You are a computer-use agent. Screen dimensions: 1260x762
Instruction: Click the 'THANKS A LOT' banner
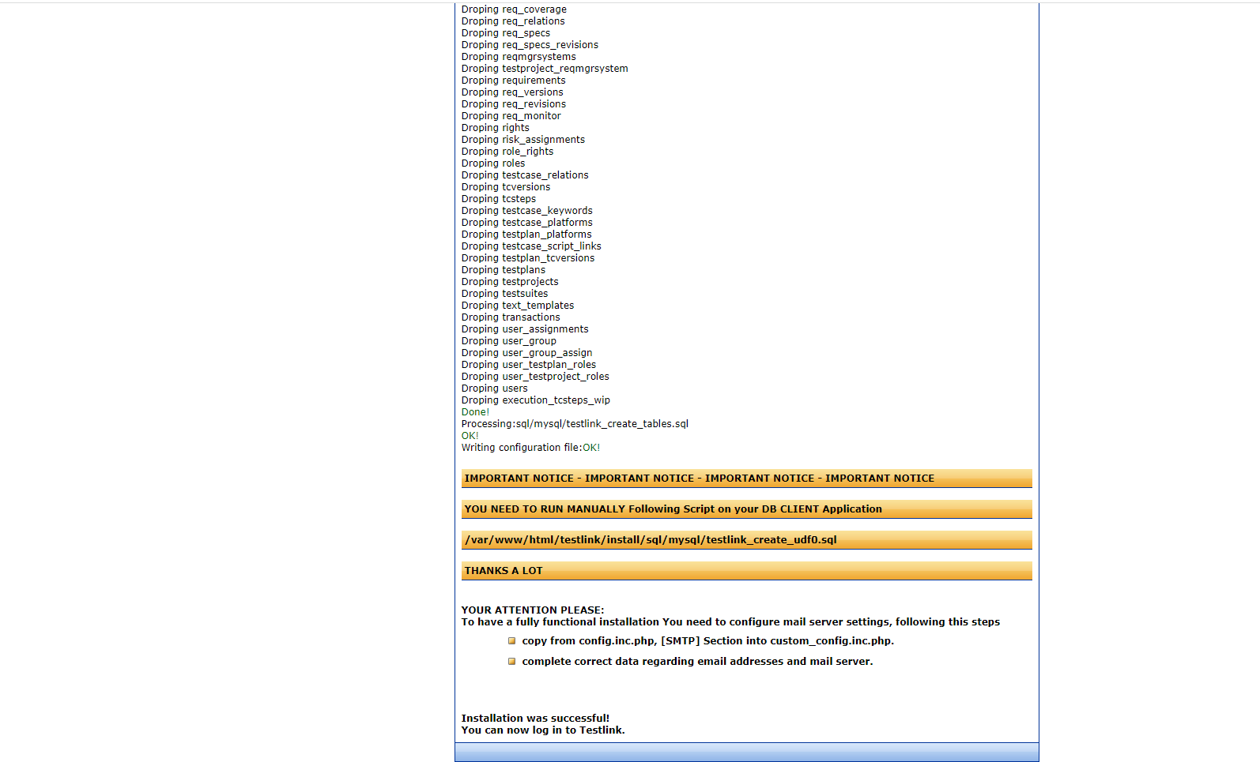coord(746,571)
